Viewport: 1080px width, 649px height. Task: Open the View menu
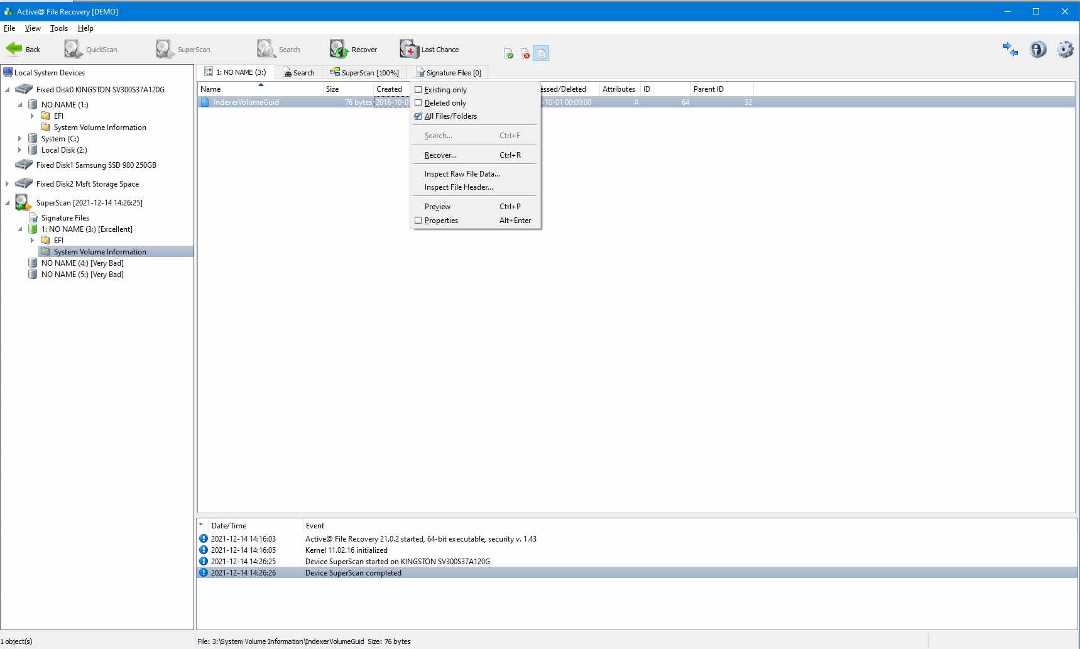coord(33,28)
